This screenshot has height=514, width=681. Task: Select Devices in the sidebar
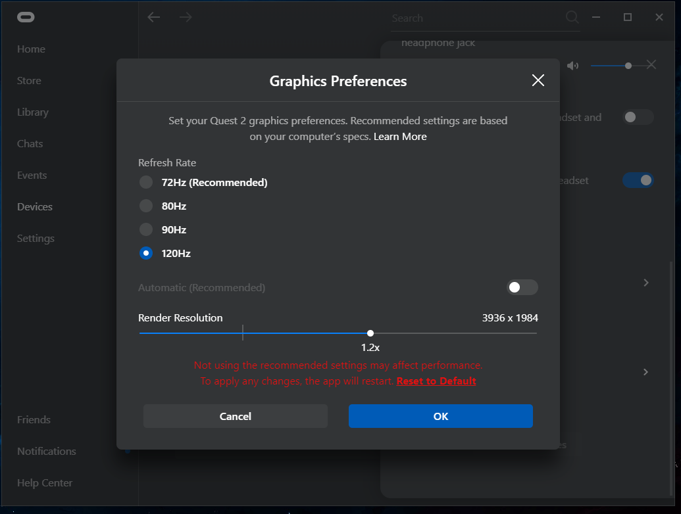pyautogui.click(x=35, y=207)
